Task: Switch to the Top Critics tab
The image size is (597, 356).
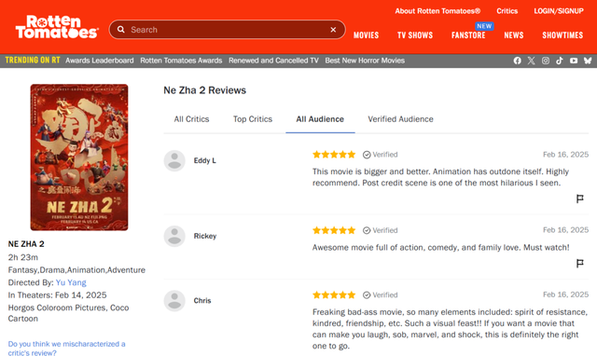Action: [253, 119]
